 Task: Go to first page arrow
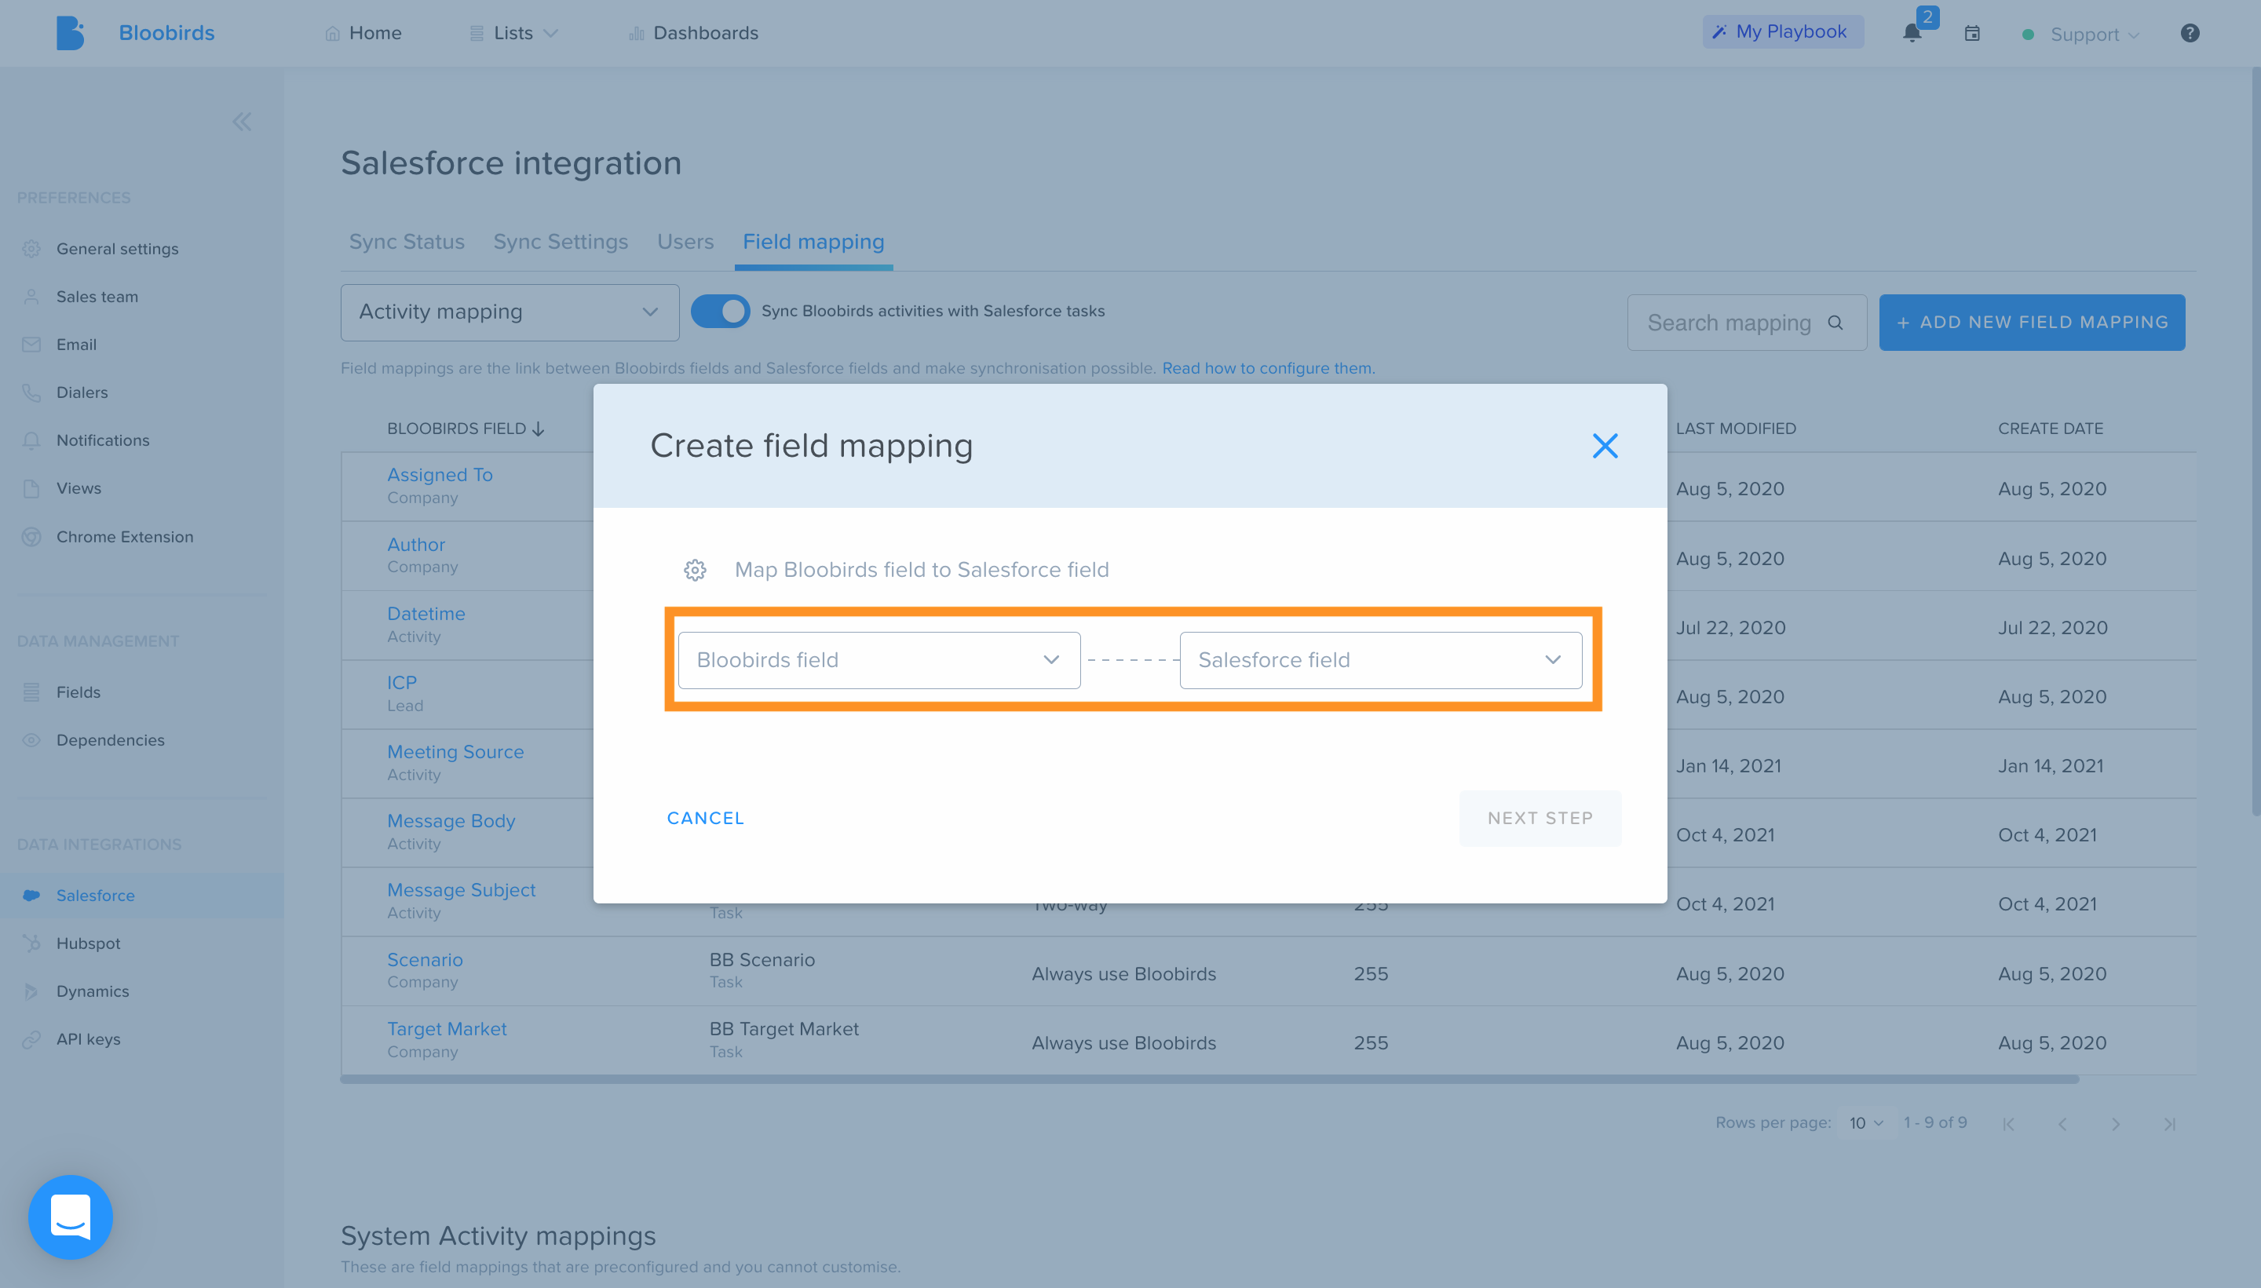click(x=2008, y=1124)
